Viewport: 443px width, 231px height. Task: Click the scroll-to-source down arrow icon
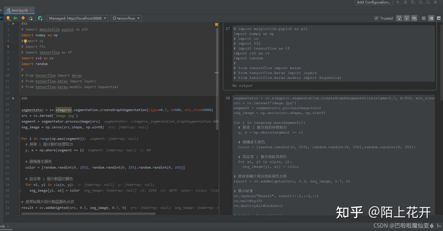coord(399,18)
